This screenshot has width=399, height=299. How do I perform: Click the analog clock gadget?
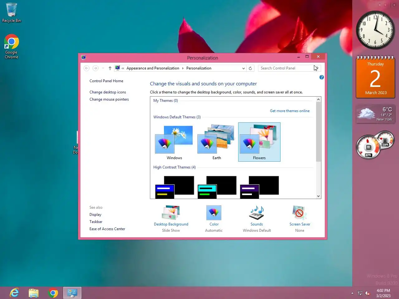click(x=375, y=30)
